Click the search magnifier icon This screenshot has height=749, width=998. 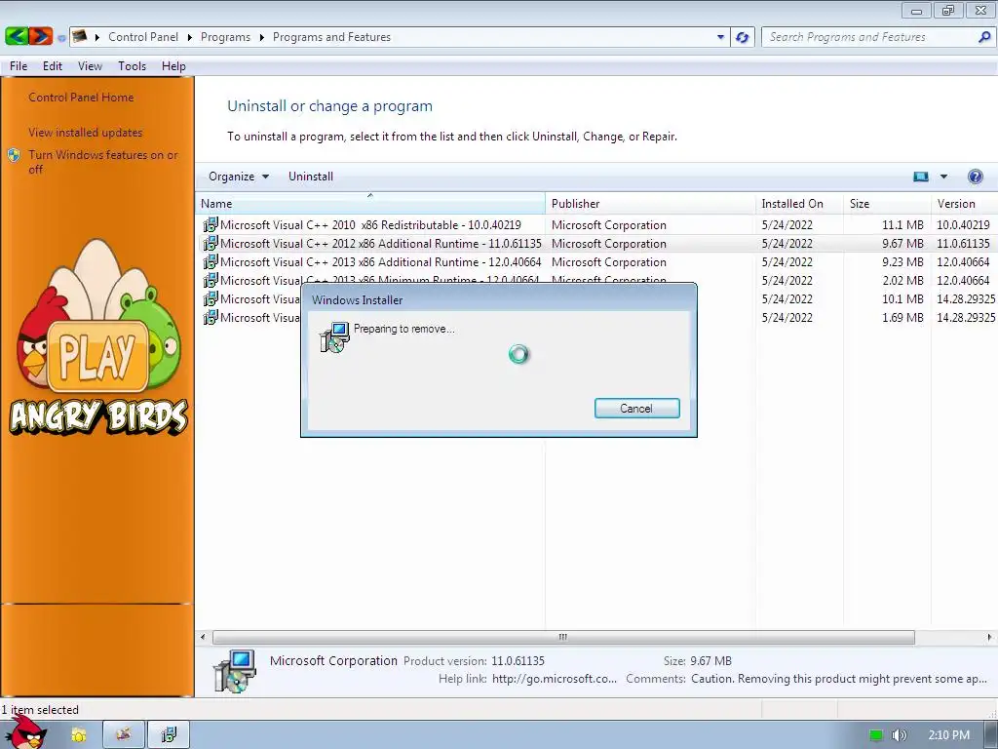[x=984, y=37]
